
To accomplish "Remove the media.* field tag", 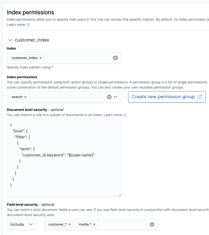I will coord(94,224).
